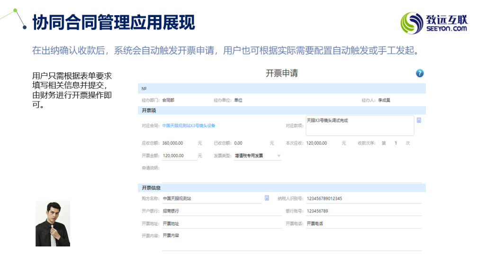Click the 开户银行 field
Screen dimensions: 485x273
click(x=221, y=211)
